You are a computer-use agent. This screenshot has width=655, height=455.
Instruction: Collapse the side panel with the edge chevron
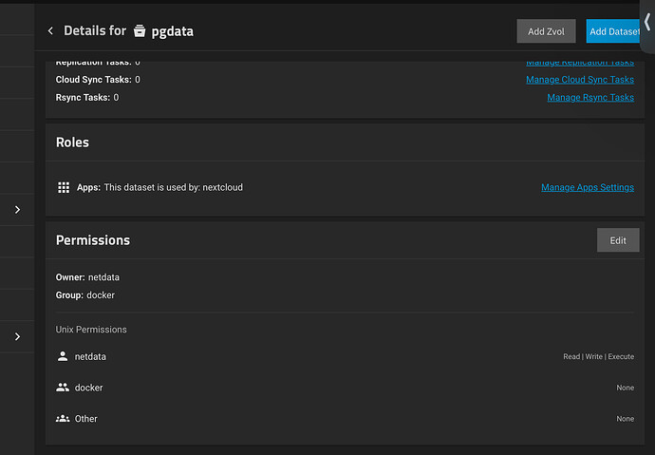tap(647, 22)
